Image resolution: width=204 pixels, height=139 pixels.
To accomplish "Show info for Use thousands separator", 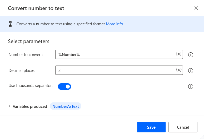I will (x=191, y=86).
